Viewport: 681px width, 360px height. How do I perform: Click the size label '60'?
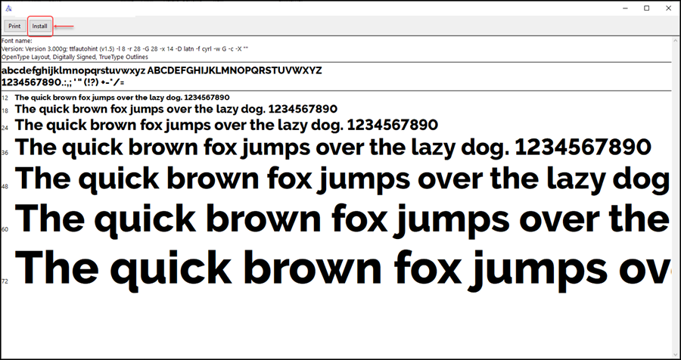pyautogui.click(x=5, y=229)
